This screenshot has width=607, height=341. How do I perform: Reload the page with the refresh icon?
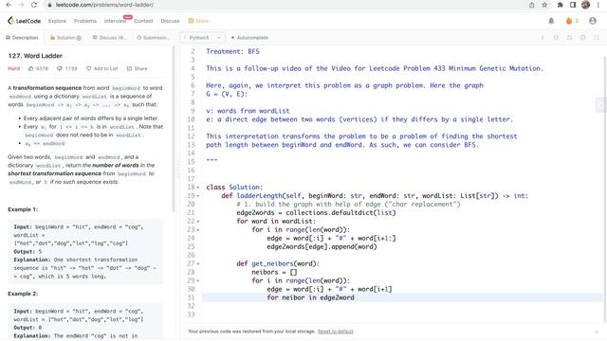pyautogui.click(x=34, y=5)
